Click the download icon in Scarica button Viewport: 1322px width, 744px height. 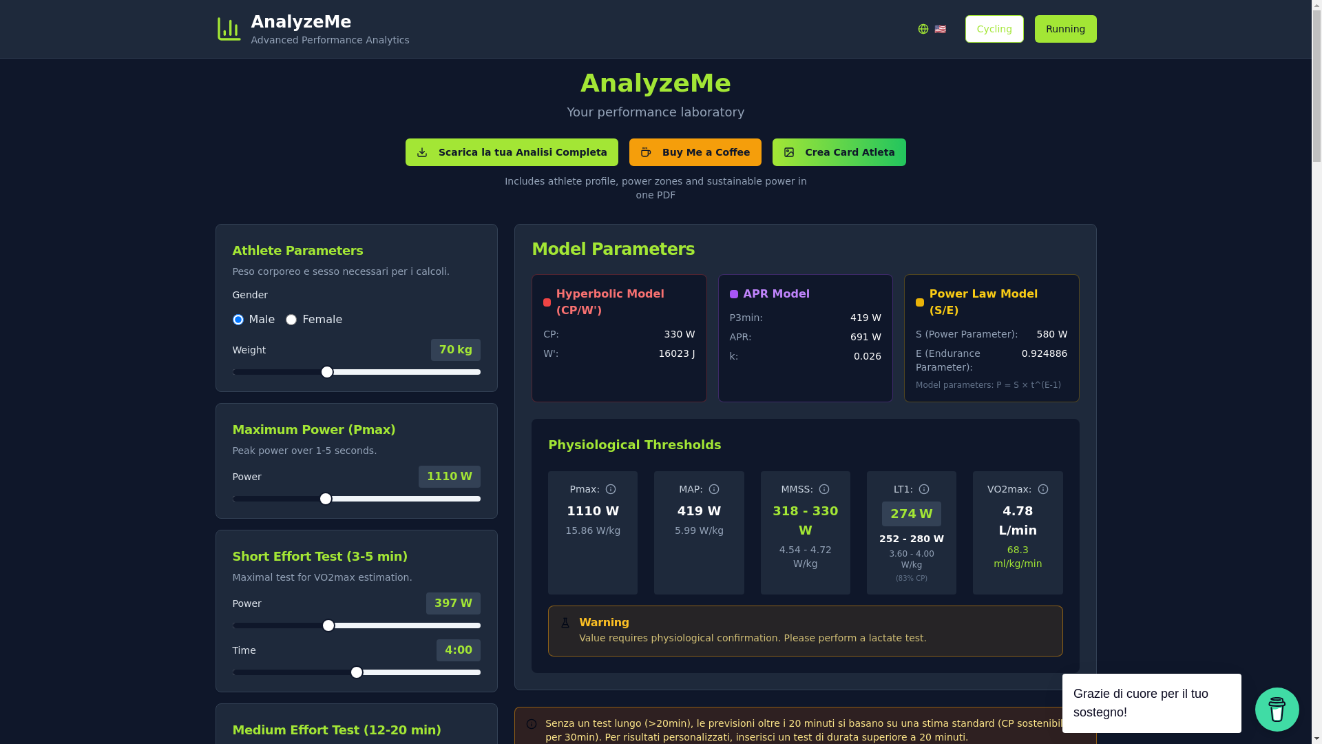point(422,152)
